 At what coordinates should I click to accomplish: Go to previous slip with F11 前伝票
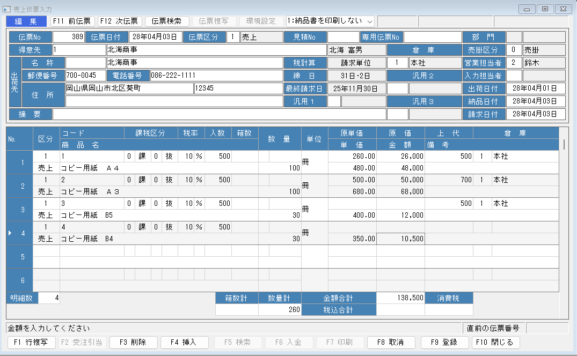coord(72,21)
